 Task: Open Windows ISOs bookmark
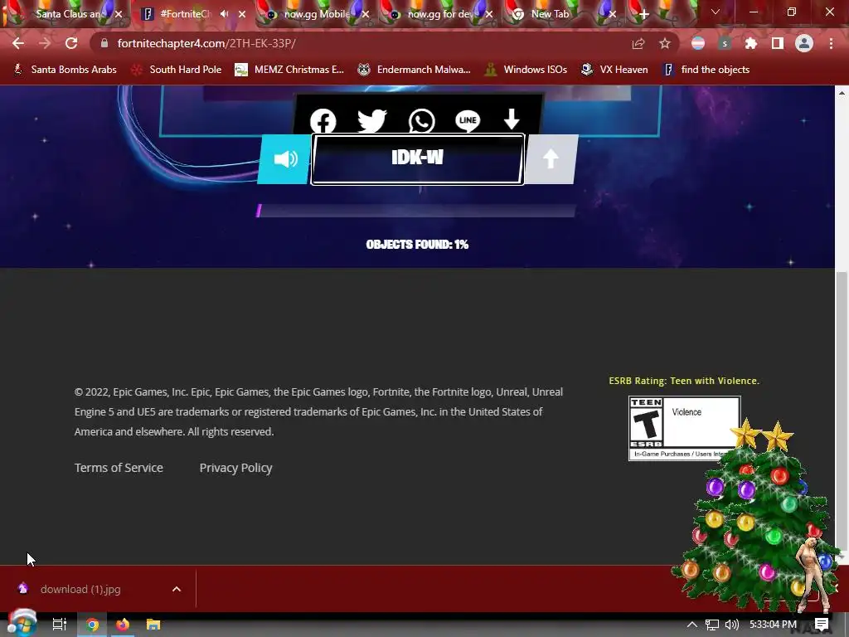click(526, 70)
